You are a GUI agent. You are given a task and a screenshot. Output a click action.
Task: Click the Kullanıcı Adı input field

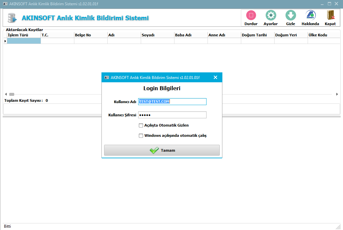(172, 101)
